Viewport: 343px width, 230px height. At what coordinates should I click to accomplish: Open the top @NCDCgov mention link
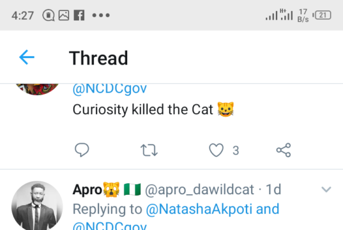click(x=110, y=89)
